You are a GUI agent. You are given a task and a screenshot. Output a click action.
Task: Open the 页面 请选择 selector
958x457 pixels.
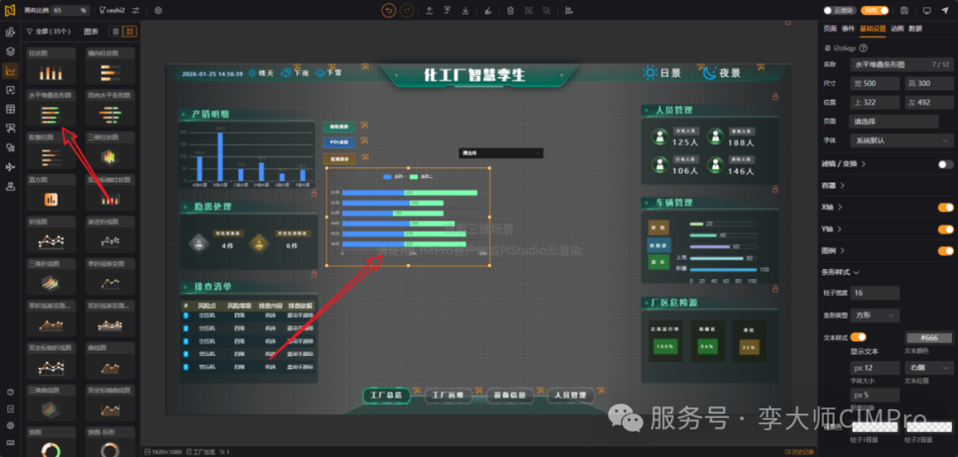coord(894,121)
